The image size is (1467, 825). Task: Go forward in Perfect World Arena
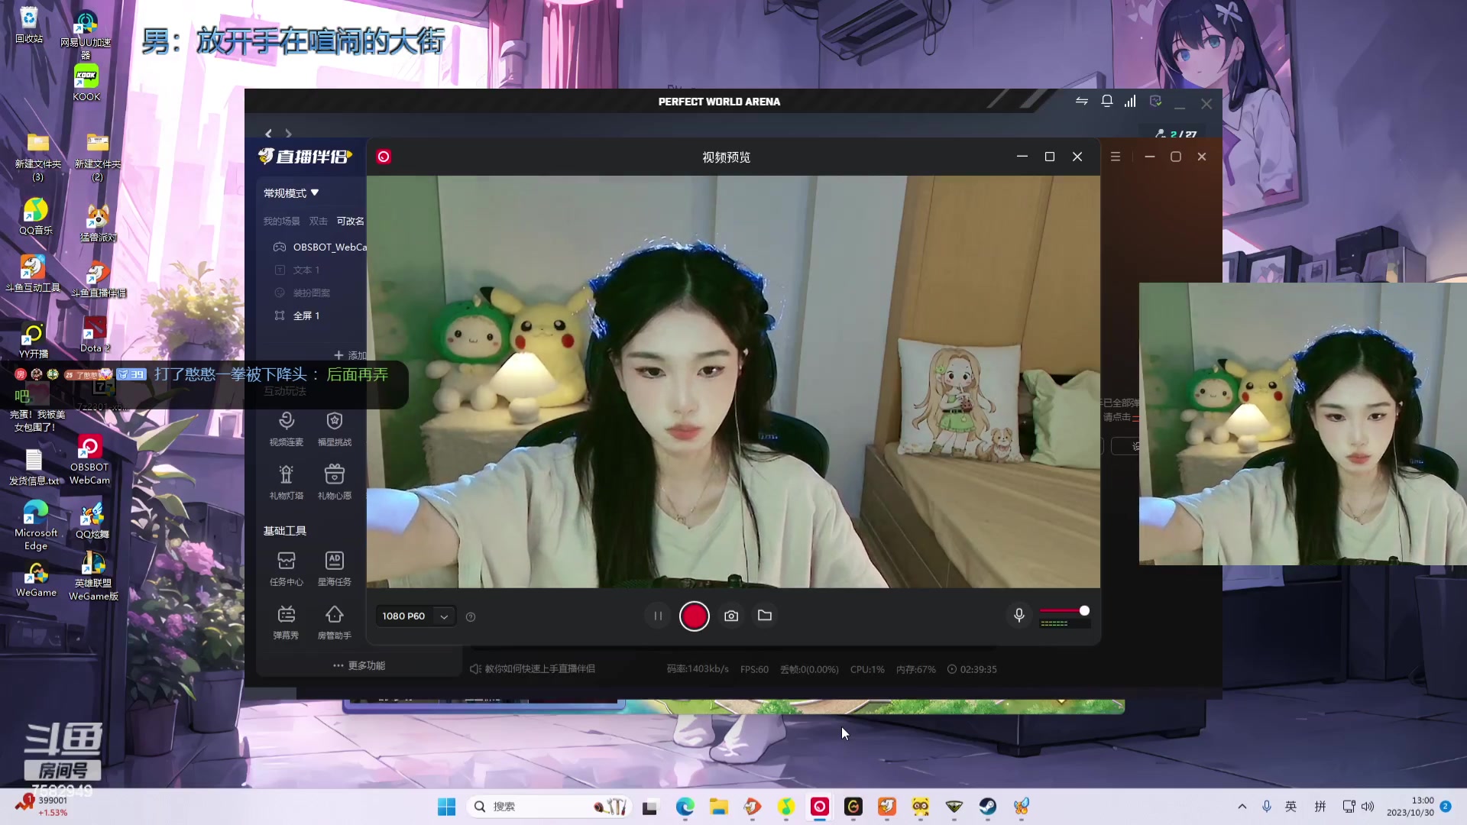click(288, 134)
